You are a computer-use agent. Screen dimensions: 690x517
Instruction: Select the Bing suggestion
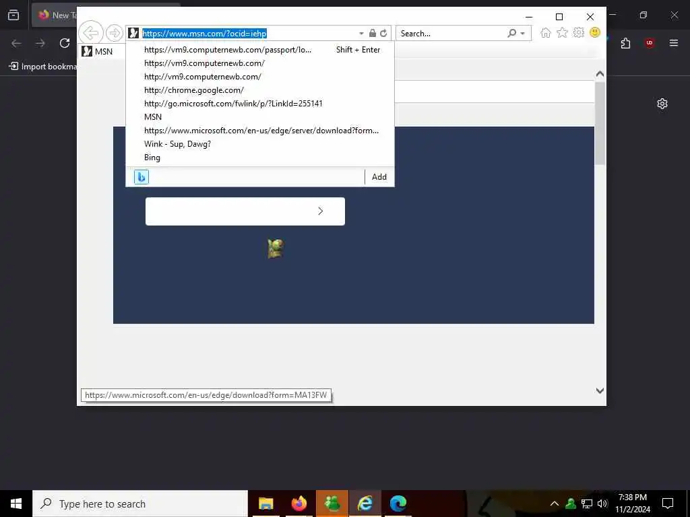coord(260,158)
